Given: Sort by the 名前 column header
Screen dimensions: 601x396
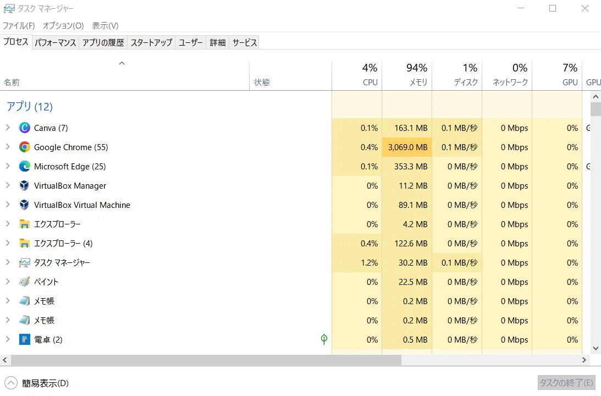Looking at the screenshot, I should [x=125, y=75].
